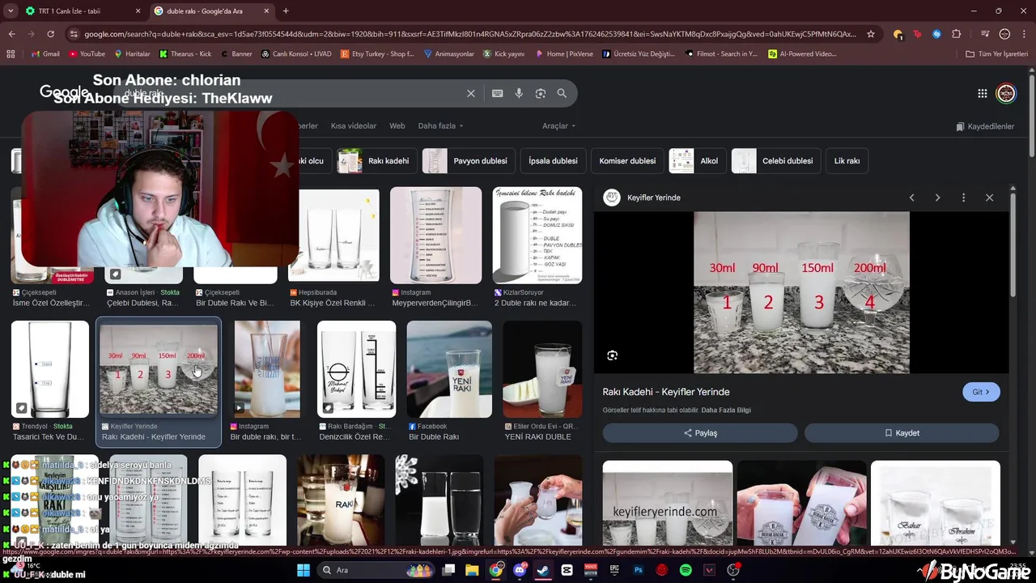1036x583 pixels.
Task: Open the on-screen keyboard input tool
Action: tap(497, 93)
